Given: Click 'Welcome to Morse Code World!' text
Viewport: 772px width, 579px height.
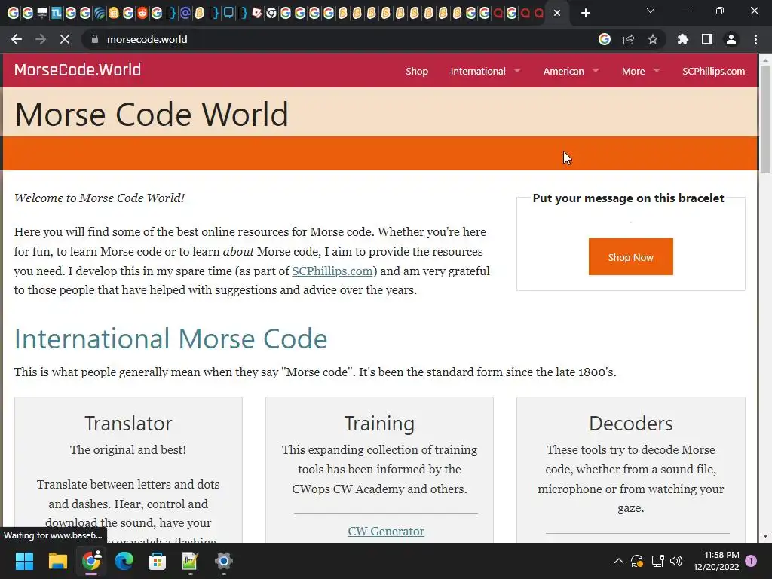Looking at the screenshot, I should click(x=100, y=198).
